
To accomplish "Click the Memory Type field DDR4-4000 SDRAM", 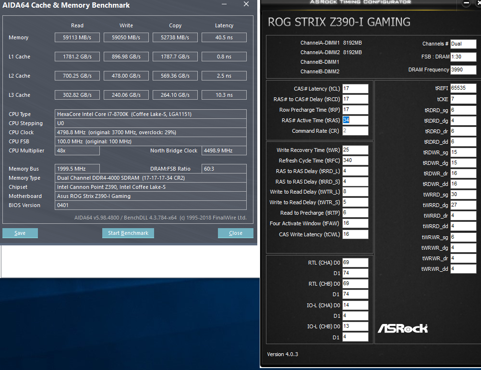I will pos(151,178).
